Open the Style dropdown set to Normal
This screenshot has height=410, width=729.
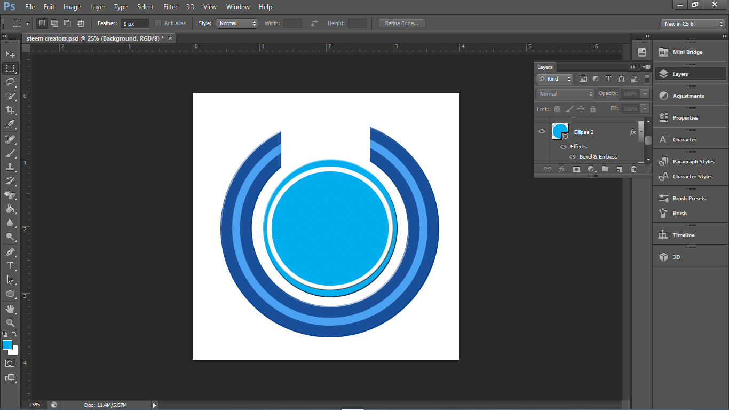pos(237,23)
